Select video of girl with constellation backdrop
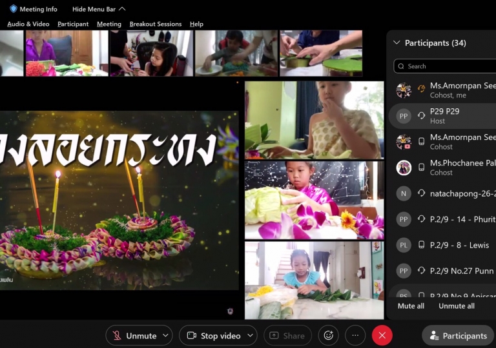The width and height of the screenshot is (496, 348). tap(314, 200)
